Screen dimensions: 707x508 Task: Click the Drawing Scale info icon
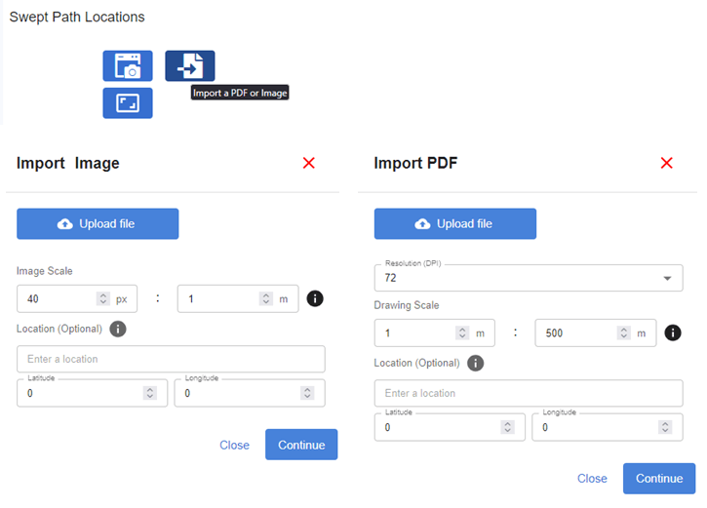coord(673,332)
